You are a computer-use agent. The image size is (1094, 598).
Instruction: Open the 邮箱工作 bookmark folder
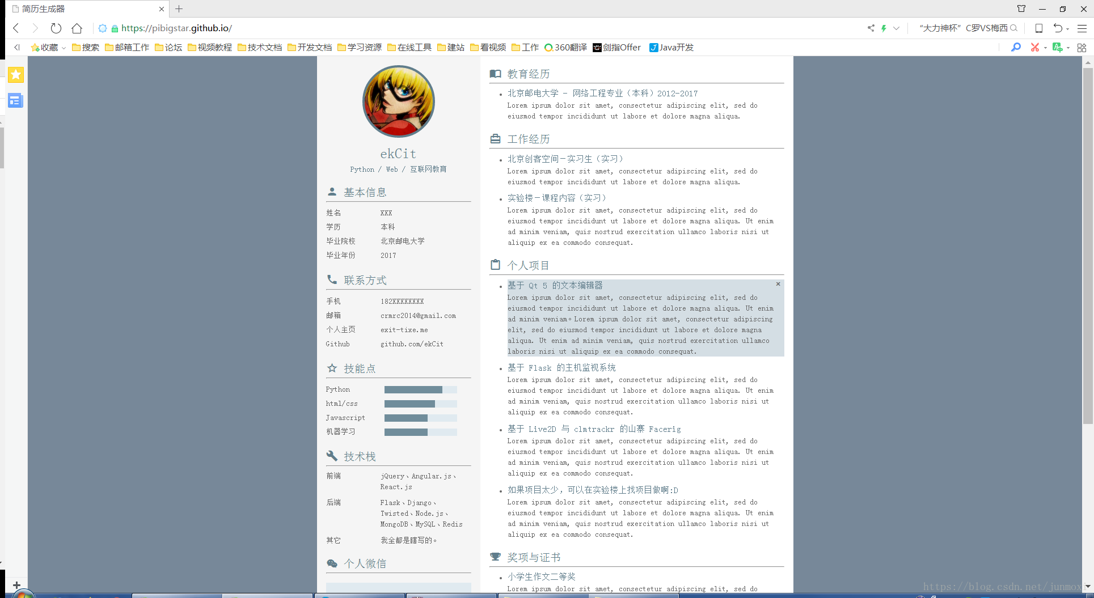click(x=127, y=48)
